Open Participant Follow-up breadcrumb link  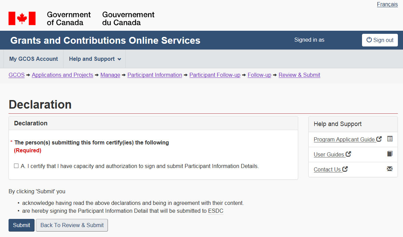215,75
